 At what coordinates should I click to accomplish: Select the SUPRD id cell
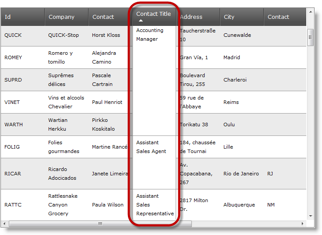[x=23, y=80]
